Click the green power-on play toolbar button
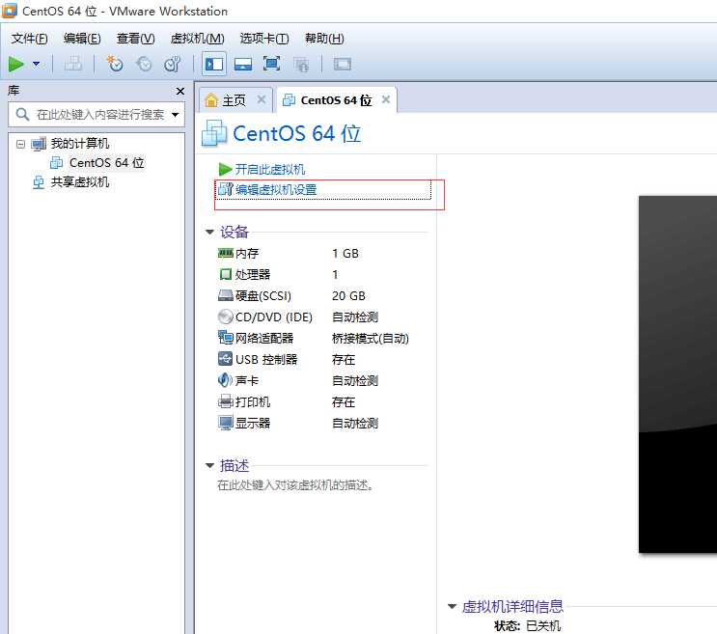The height and width of the screenshot is (634, 717). point(16,64)
